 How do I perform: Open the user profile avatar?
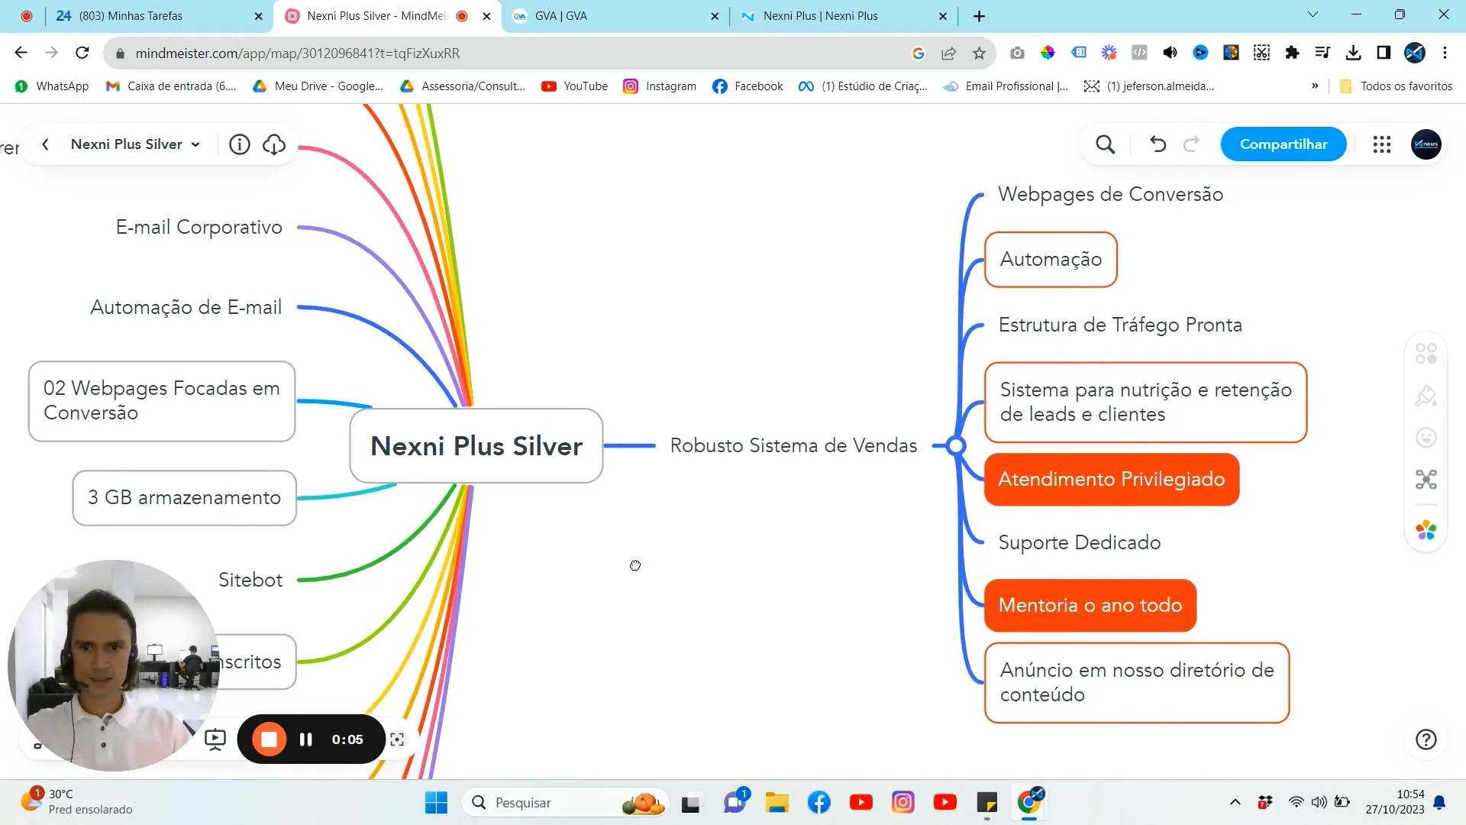click(x=1426, y=144)
